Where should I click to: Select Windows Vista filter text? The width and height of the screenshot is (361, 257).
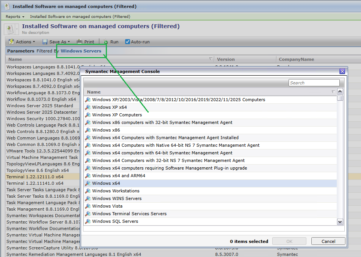pos(107,206)
